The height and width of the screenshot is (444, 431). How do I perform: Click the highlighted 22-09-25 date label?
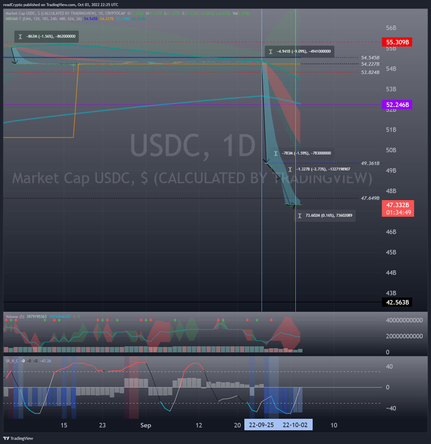click(x=261, y=425)
